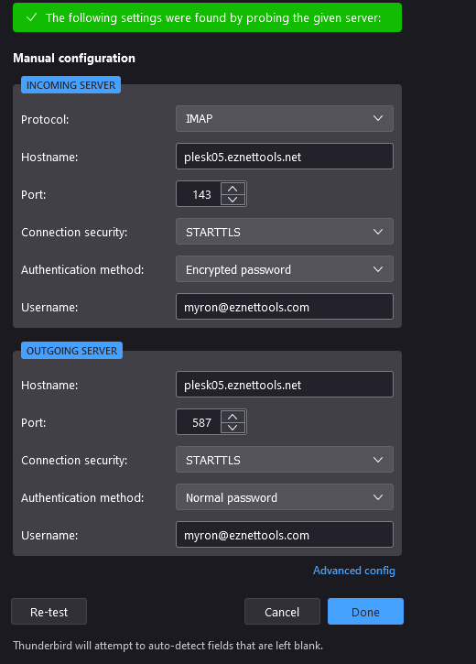Image resolution: width=476 pixels, height=664 pixels.
Task: Open the Advanced config link
Action: pyautogui.click(x=353, y=571)
